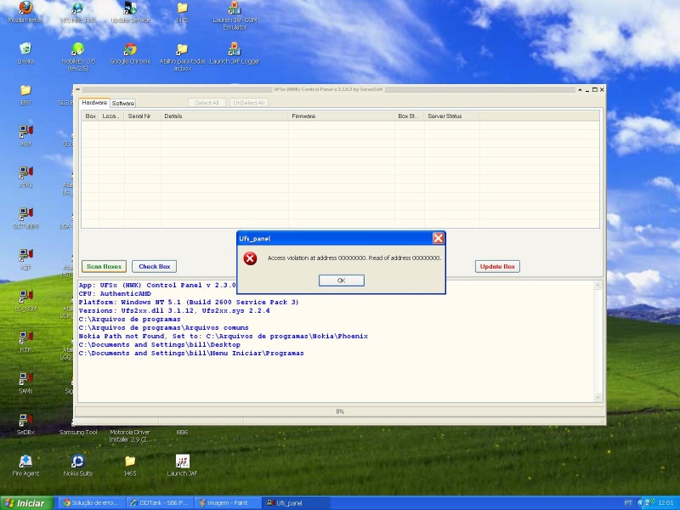Click the red error icon in dialog
The image size is (680, 510).
tap(250, 258)
